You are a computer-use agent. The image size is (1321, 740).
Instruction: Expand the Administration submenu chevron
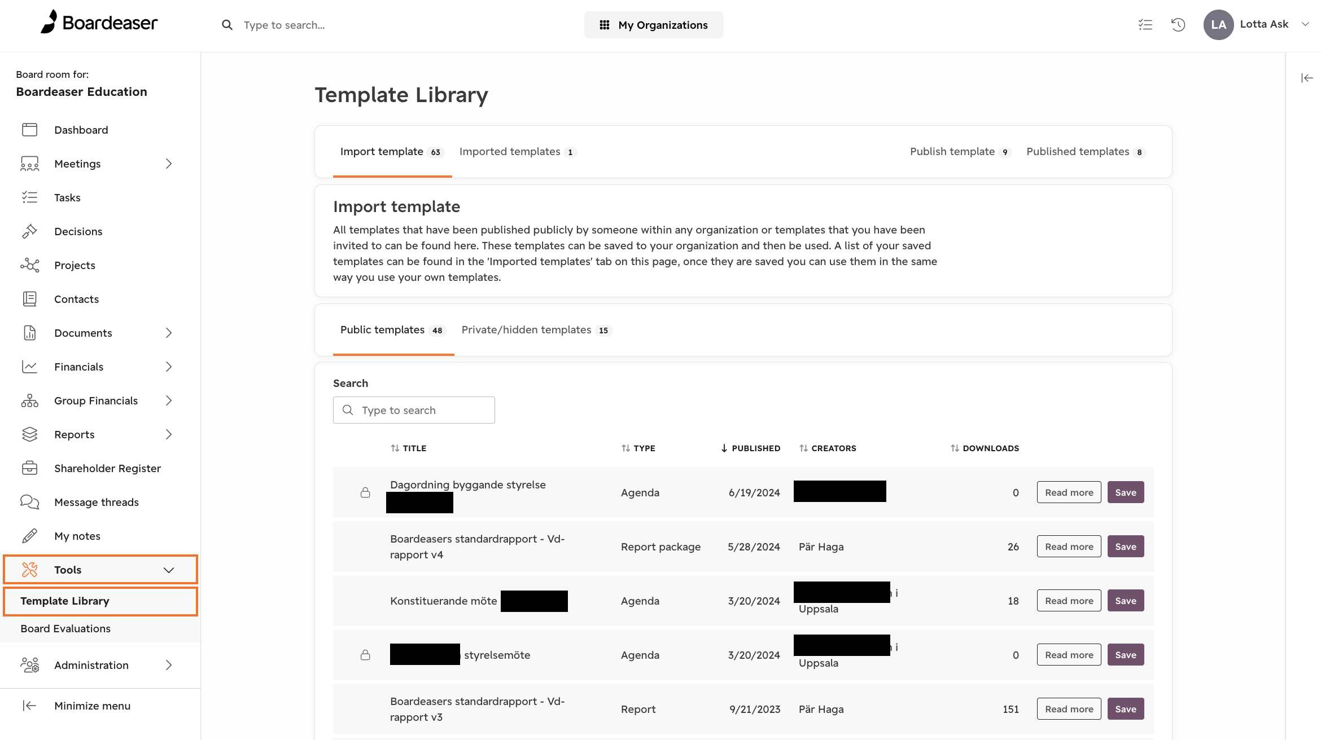pyautogui.click(x=169, y=665)
